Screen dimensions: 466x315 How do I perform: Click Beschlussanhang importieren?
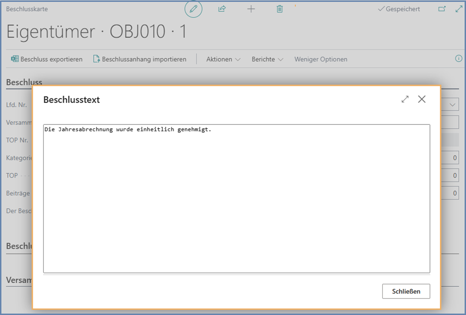coord(139,59)
